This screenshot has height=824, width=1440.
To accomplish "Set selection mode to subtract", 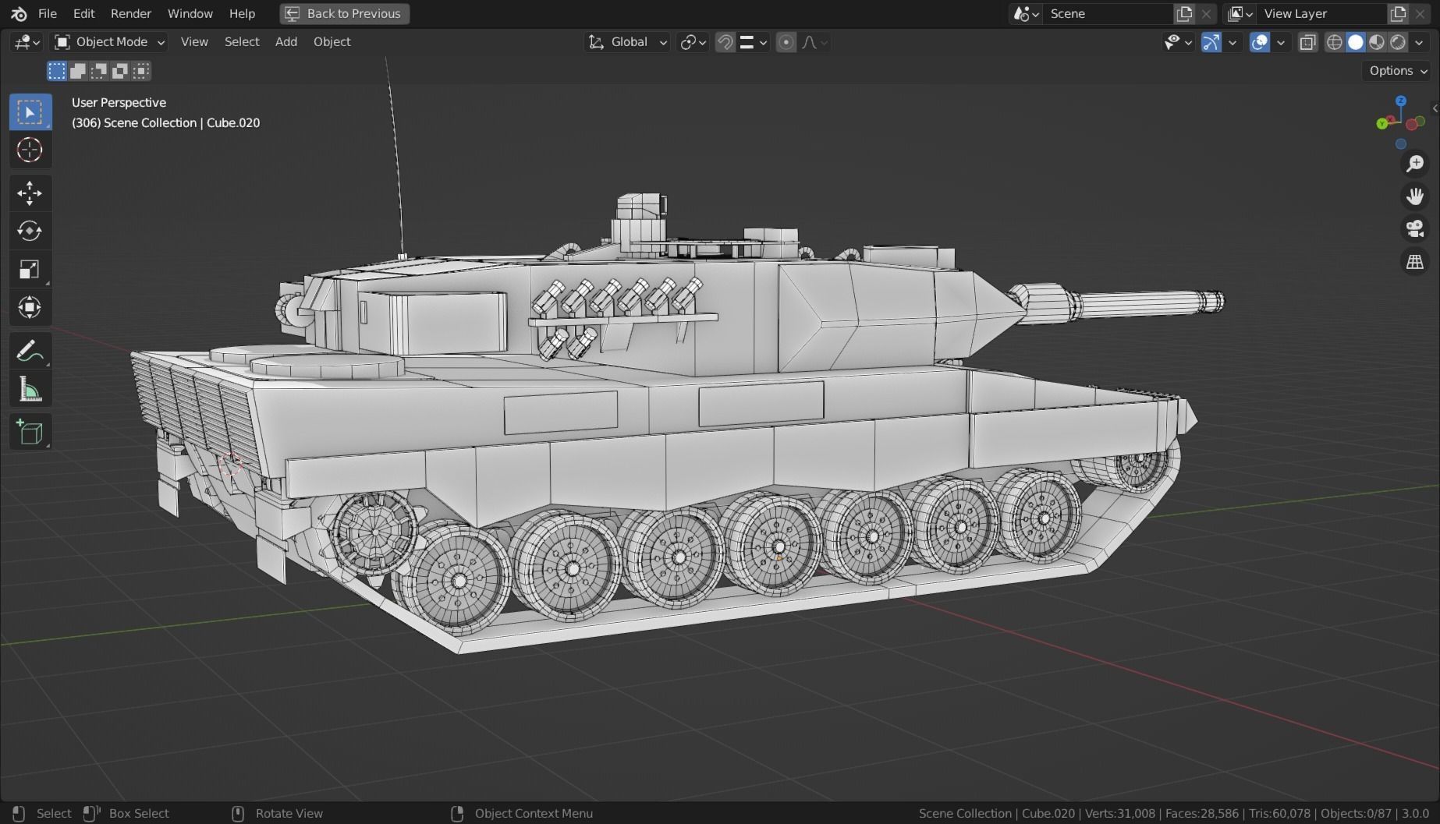I will 99,71.
